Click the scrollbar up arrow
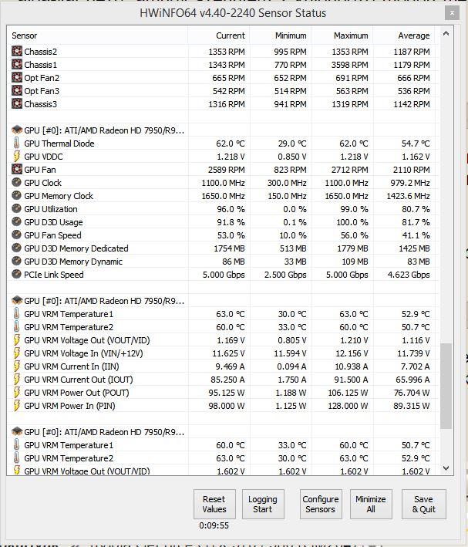The width and height of the screenshot is (468, 547). coord(446,33)
